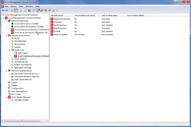The image size is (191, 127).
Task: Click the blue Help question mark icon
Action: (29, 11)
